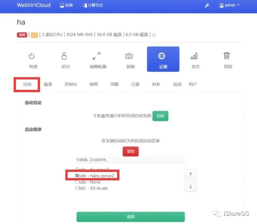The height and width of the screenshot is (224, 257).
Task: Click the '1024 MB 内存' text
Action: tap(79, 35)
